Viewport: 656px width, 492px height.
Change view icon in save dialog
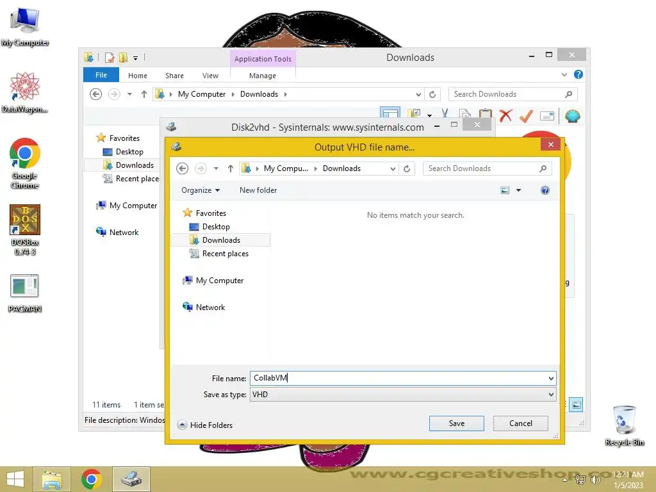click(x=505, y=190)
